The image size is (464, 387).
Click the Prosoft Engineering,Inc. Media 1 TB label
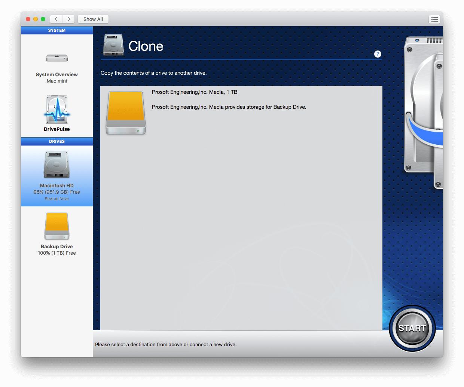click(195, 92)
